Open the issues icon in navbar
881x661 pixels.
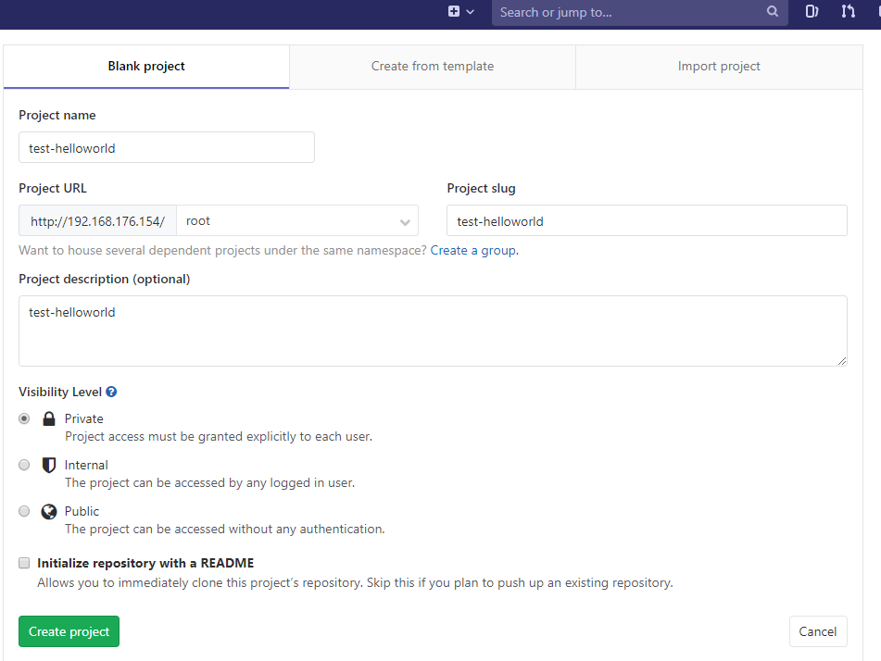point(812,12)
